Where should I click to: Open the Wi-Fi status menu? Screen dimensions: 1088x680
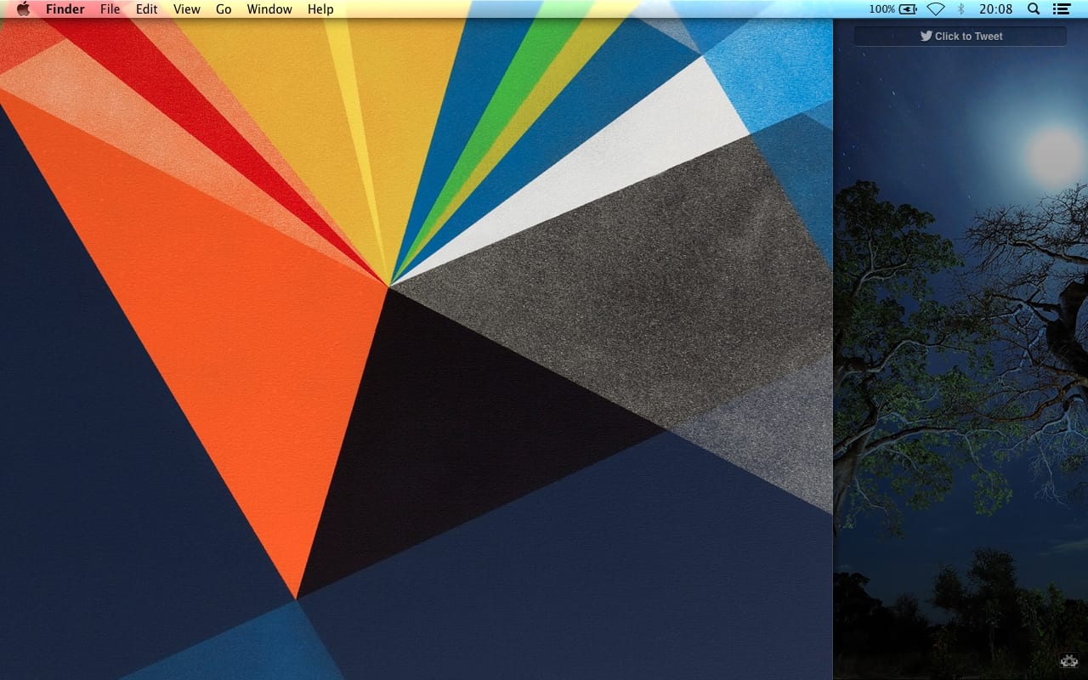click(936, 9)
